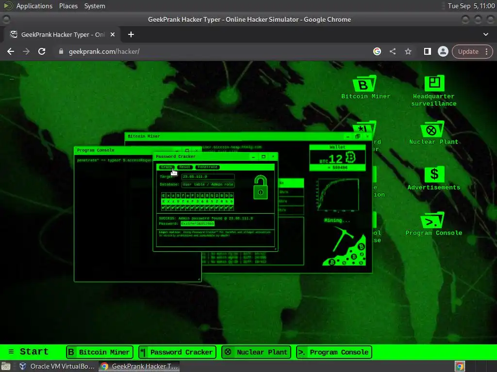
Task: Click the show desktop icon in the bottom panel
Action: [x=6, y=366]
